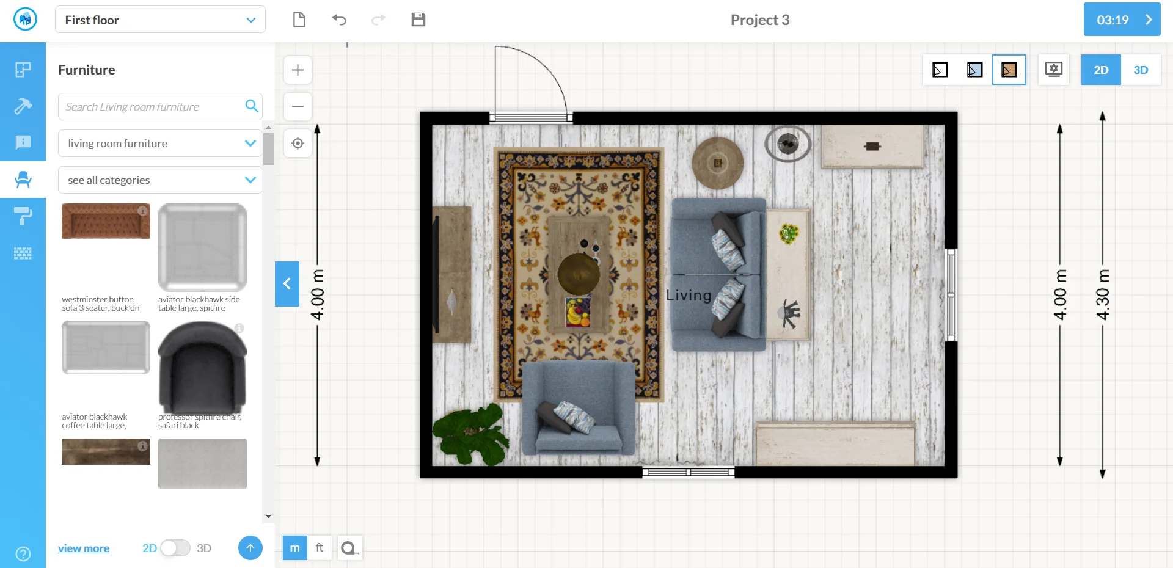Open the help question mark icon
This screenshot has width=1173, height=568.
tap(23, 554)
